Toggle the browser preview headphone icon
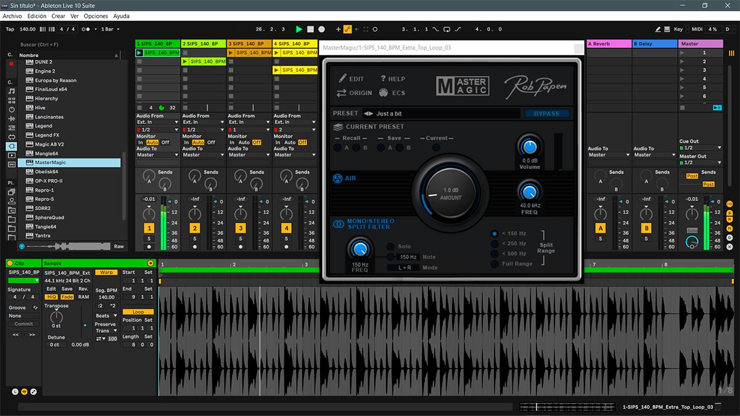 click(22, 246)
